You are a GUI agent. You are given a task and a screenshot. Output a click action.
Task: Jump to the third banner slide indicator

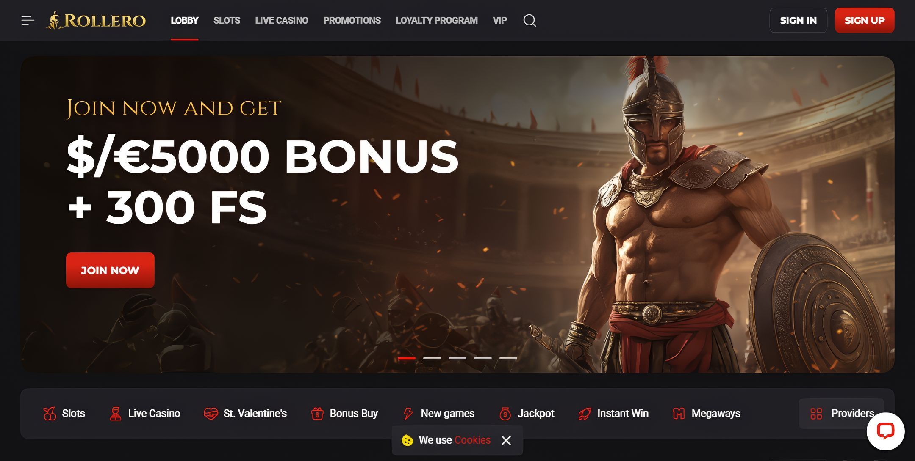coord(457,358)
